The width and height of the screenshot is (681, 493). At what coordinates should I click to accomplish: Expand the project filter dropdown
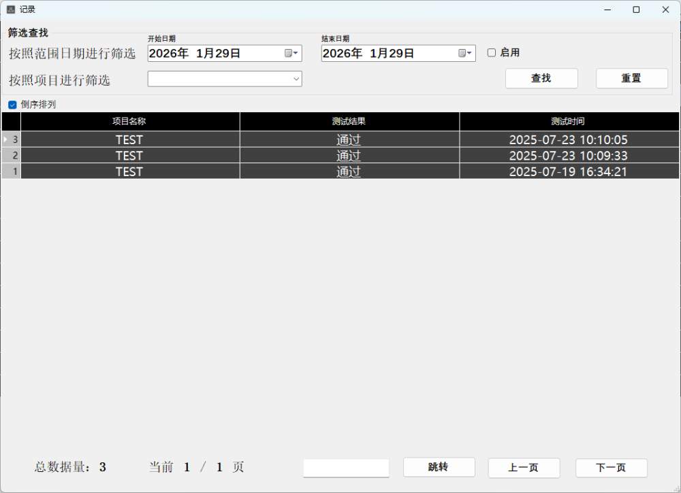[x=296, y=79]
